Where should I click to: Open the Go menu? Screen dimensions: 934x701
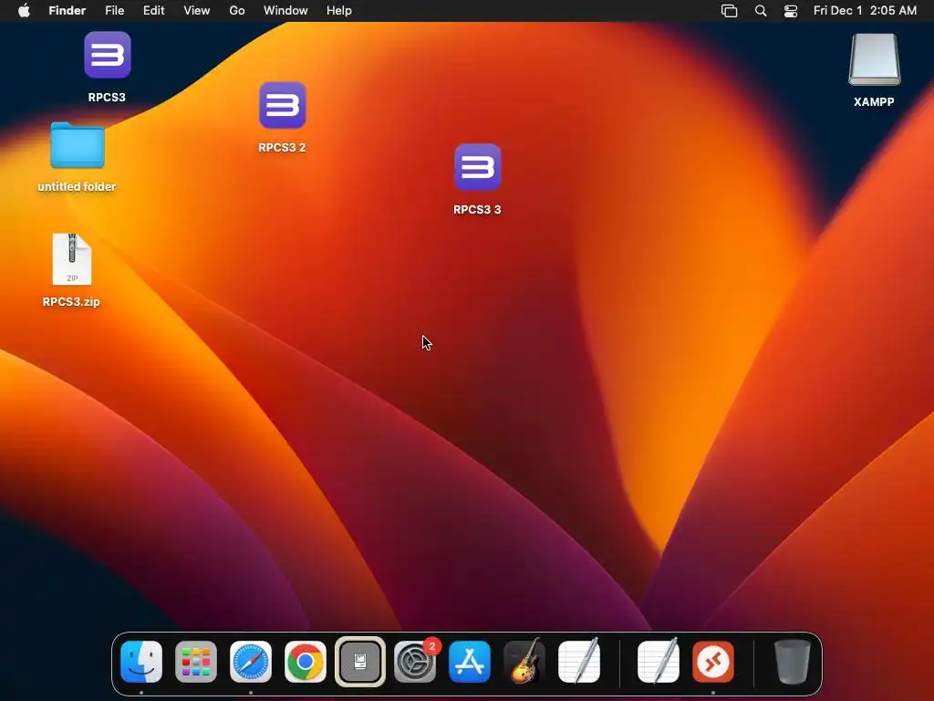click(x=237, y=10)
